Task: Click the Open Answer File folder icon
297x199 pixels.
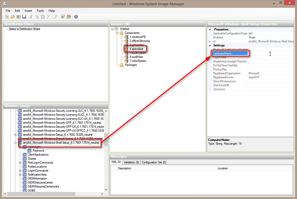Action: [x=13, y=17]
